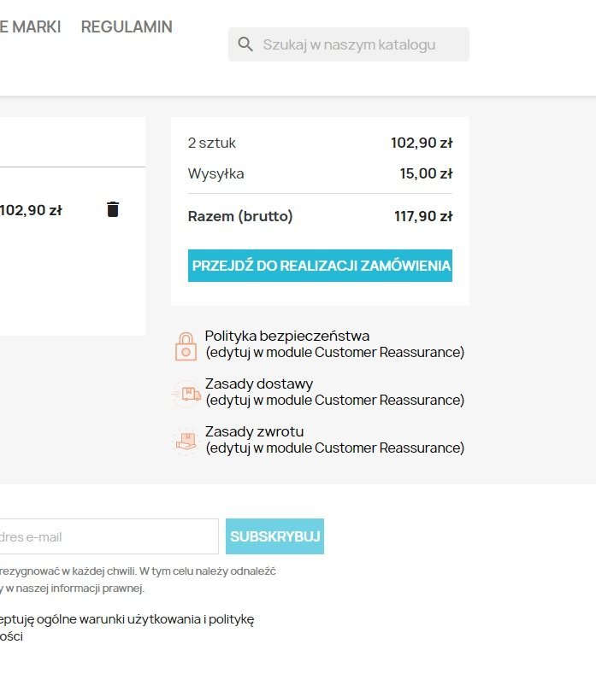Click total amount 117,90 zł

(423, 216)
